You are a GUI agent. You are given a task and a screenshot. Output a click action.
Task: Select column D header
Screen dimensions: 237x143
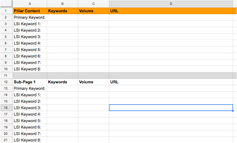tap(171, 4)
